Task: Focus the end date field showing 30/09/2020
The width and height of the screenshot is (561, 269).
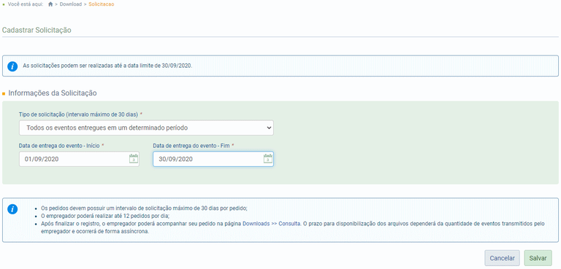Action: (x=213, y=159)
